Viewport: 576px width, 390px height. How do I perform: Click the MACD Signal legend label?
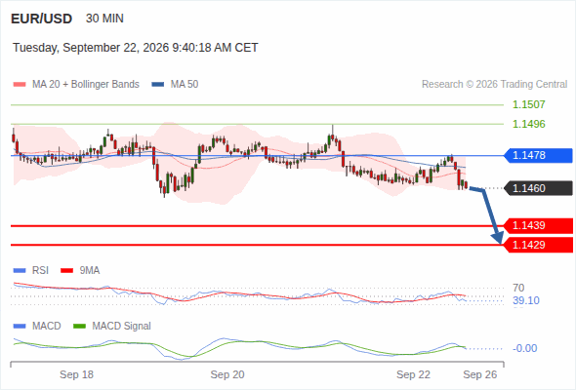122,327
